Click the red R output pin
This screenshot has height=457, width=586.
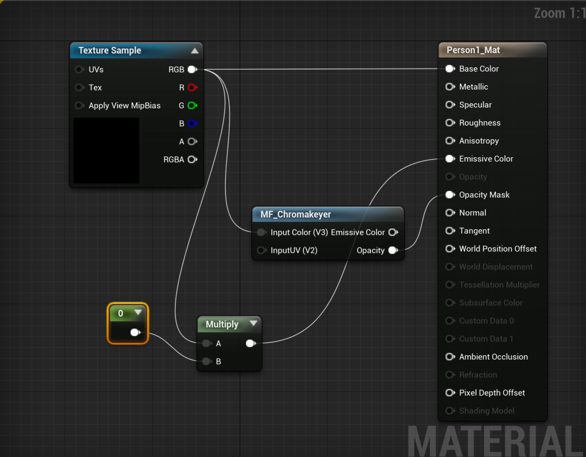(x=192, y=87)
